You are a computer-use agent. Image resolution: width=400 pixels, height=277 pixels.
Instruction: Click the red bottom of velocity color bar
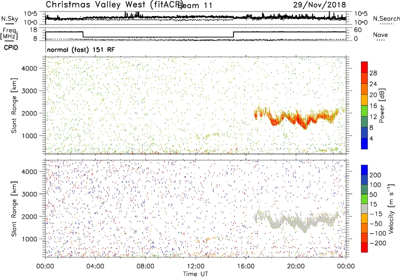(364, 247)
